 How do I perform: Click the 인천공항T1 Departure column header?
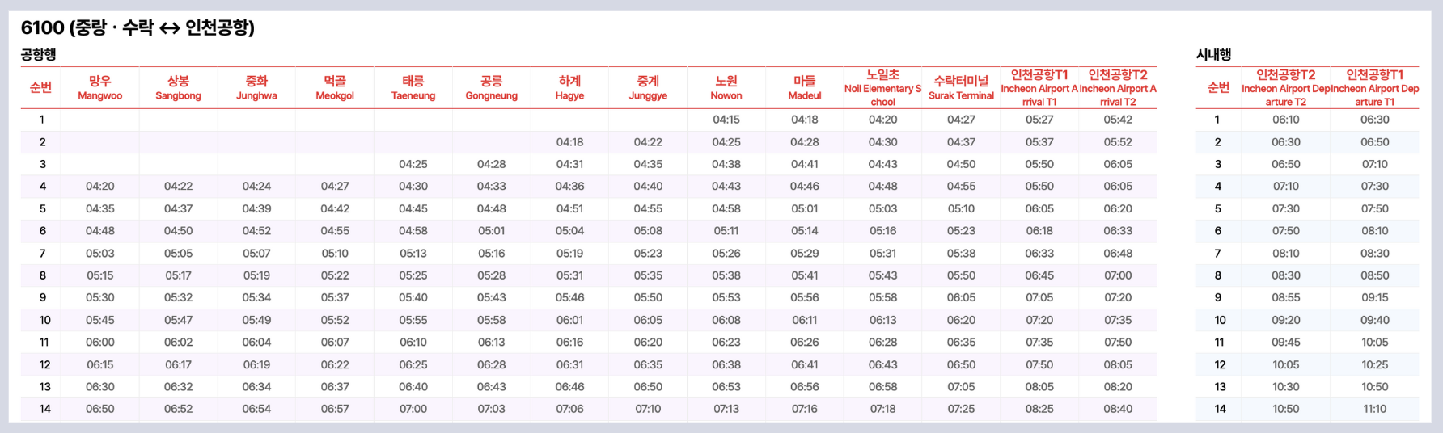[x=1374, y=87]
